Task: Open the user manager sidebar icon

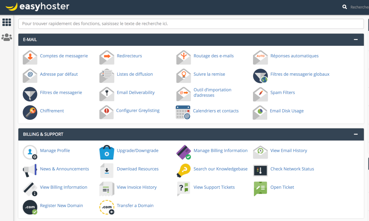Action: [x=7, y=37]
